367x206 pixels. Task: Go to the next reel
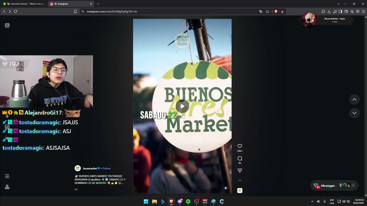354,113
